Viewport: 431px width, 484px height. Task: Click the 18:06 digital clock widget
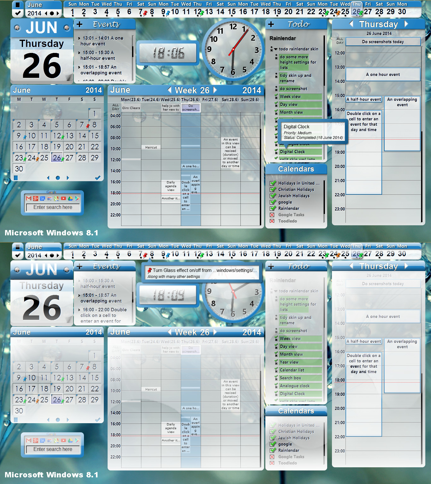pyautogui.click(x=168, y=53)
